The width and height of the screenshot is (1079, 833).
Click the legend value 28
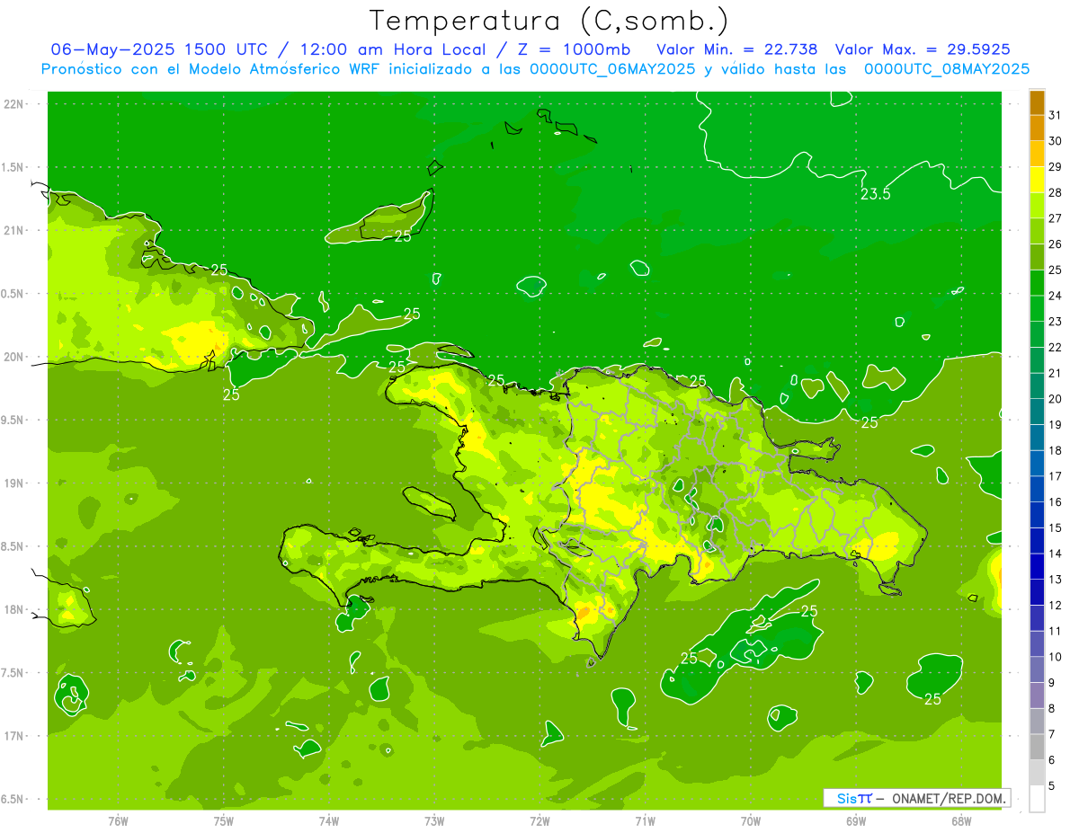(1055, 192)
